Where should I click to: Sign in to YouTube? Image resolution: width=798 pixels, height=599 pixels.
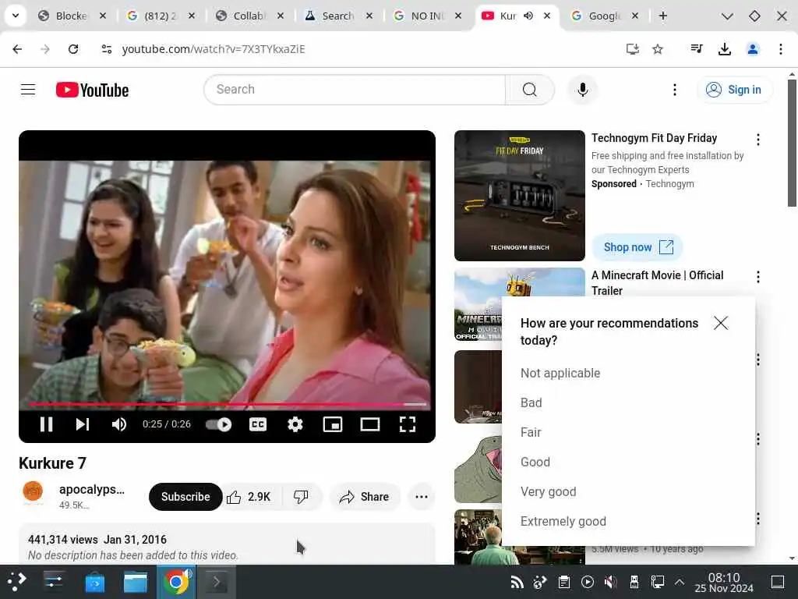tap(734, 90)
